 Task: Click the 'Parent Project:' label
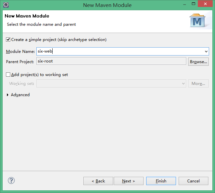pyautogui.click(x=20, y=62)
